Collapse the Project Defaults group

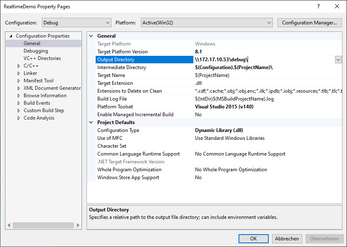pos(91,122)
